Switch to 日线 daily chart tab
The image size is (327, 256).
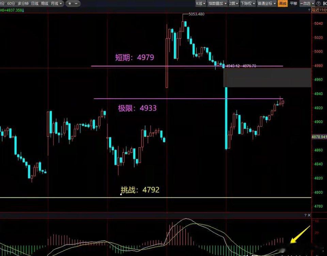pyautogui.click(x=35, y=3)
